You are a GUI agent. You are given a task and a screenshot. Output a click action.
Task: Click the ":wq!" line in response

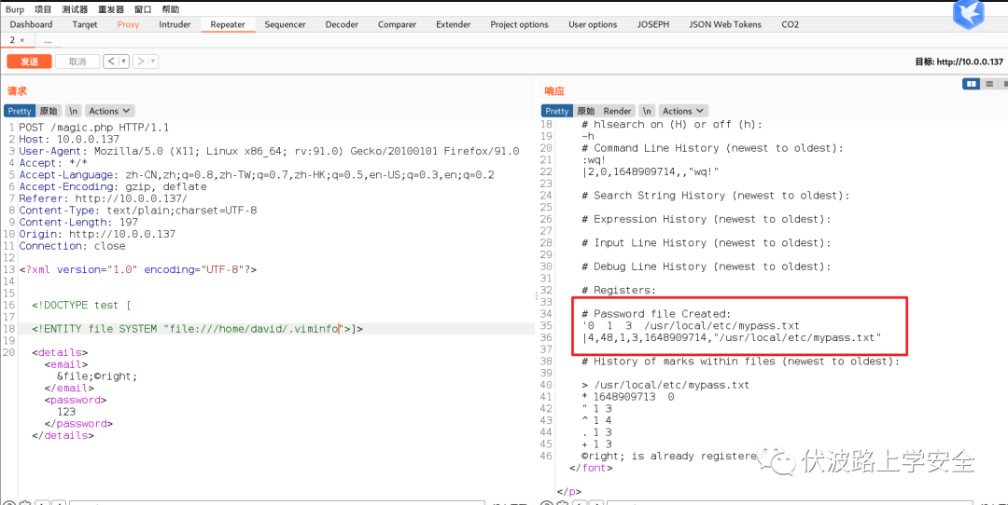[x=594, y=159]
